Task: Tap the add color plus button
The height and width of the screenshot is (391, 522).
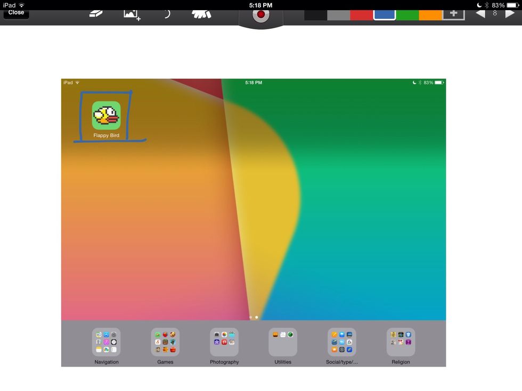Action: [453, 14]
